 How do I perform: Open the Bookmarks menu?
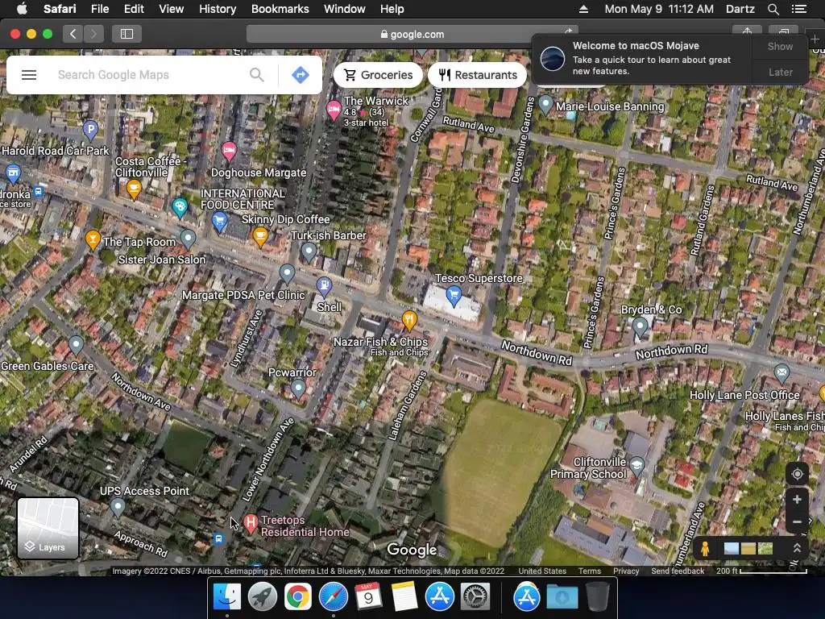(x=280, y=9)
